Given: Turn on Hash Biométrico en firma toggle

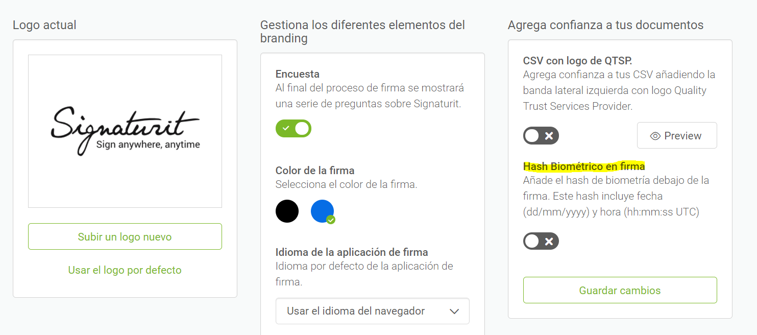Looking at the screenshot, I should pyautogui.click(x=541, y=241).
